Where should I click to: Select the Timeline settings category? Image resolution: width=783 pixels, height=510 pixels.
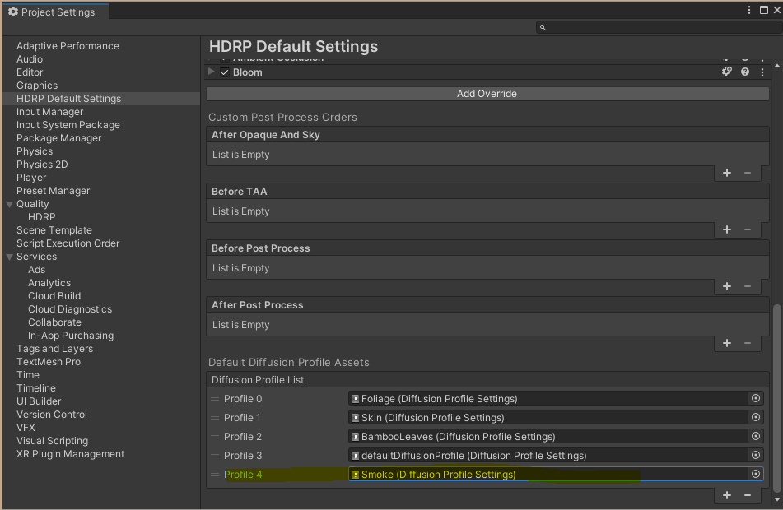[36, 388]
